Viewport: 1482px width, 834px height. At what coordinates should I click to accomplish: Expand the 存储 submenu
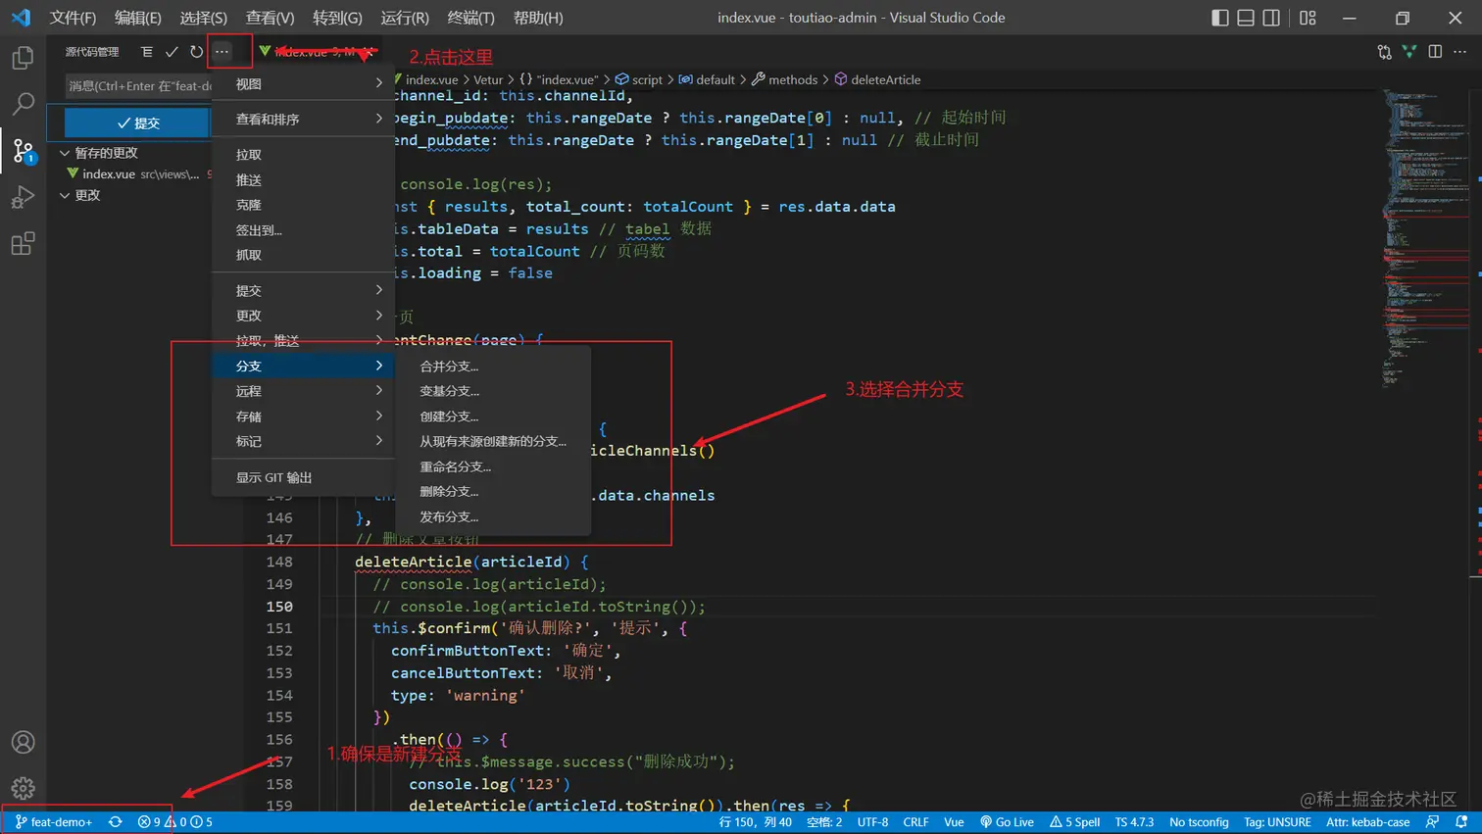tap(303, 417)
